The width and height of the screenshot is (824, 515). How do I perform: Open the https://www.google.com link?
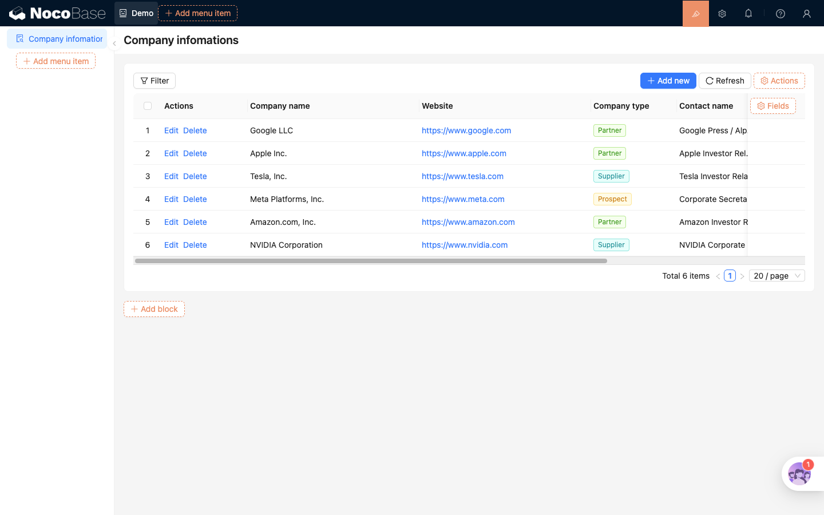[466, 130]
